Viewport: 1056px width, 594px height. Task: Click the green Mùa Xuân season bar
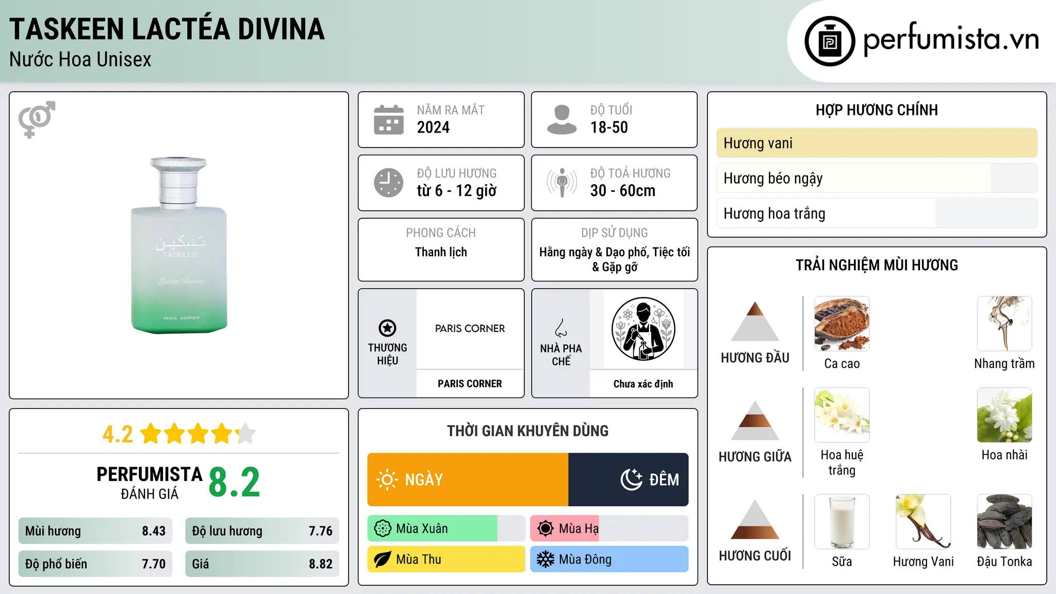click(x=446, y=529)
